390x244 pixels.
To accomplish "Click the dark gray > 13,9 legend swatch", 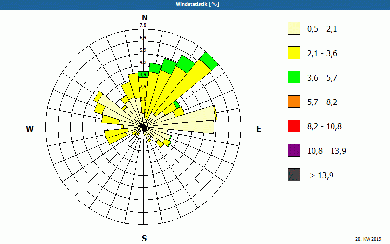I will point(294,175).
